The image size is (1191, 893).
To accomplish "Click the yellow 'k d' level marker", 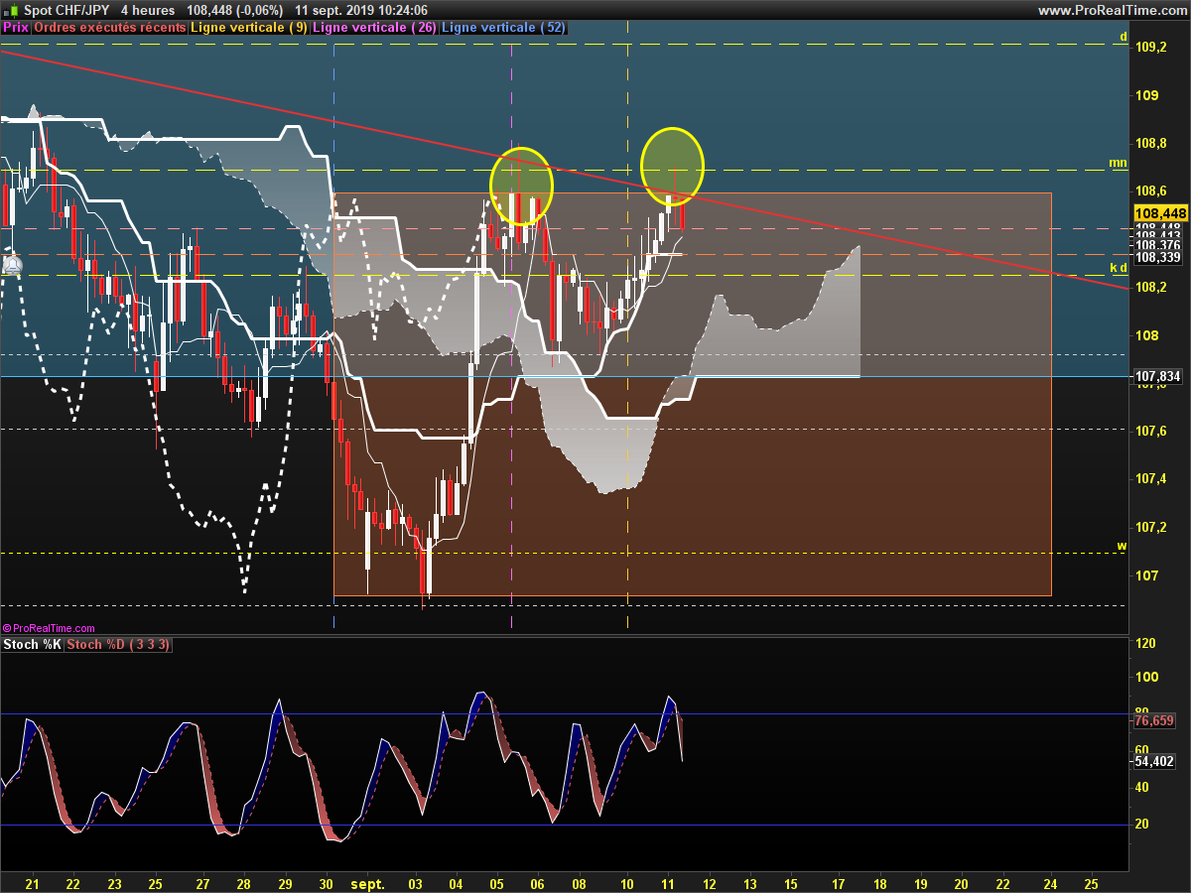I will pos(1118,268).
